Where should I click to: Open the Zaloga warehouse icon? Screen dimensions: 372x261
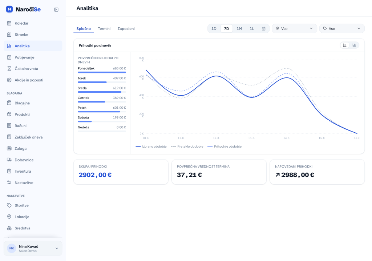pos(9,148)
